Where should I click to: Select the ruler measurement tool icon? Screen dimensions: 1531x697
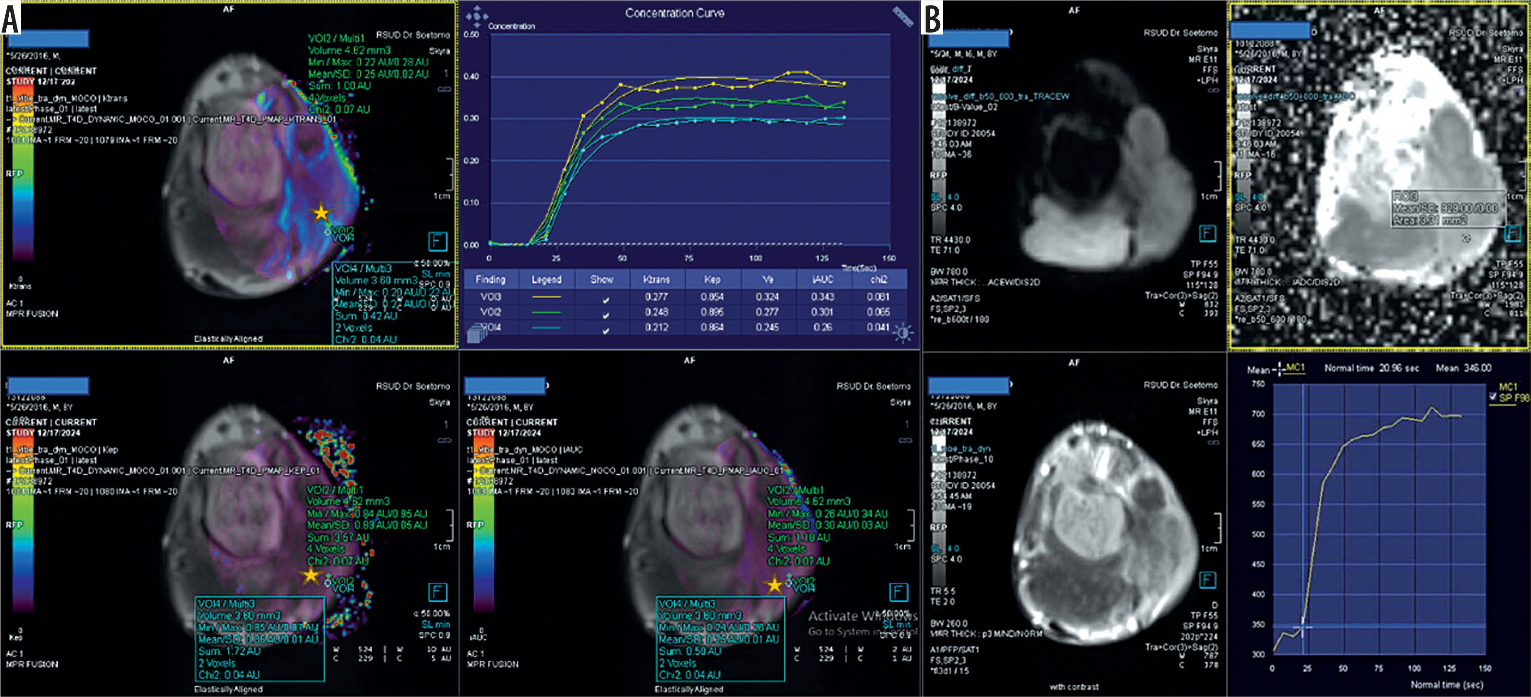pyautogui.click(x=903, y=17)
